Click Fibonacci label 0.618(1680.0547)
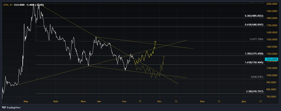Screen dimensions: 281x111 (x=254, y=25)
